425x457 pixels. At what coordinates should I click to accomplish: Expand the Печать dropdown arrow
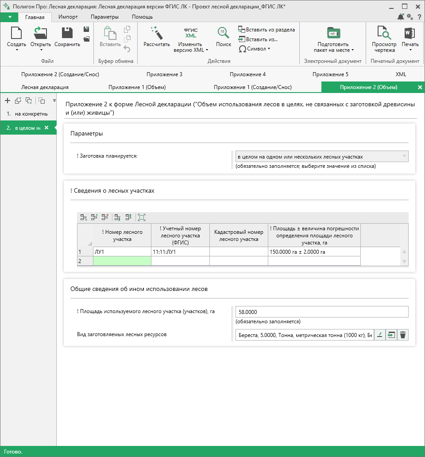(410, 50)
